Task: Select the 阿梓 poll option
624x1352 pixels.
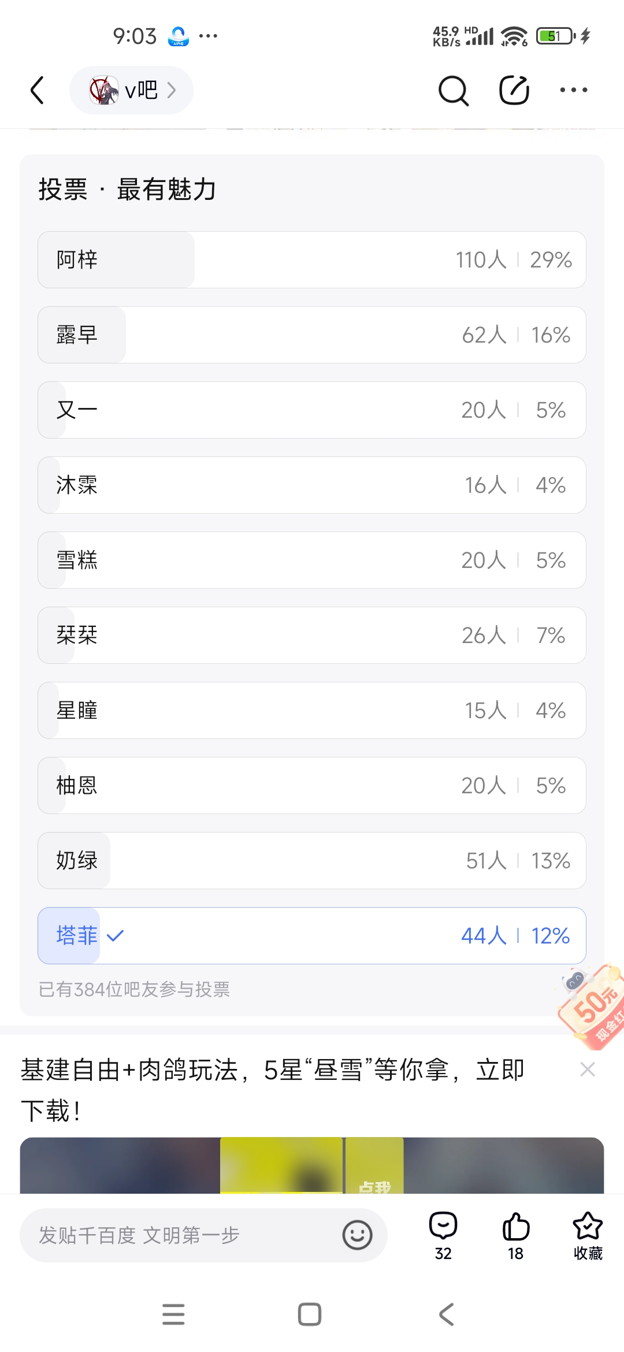Action: [x=312, y=260]
